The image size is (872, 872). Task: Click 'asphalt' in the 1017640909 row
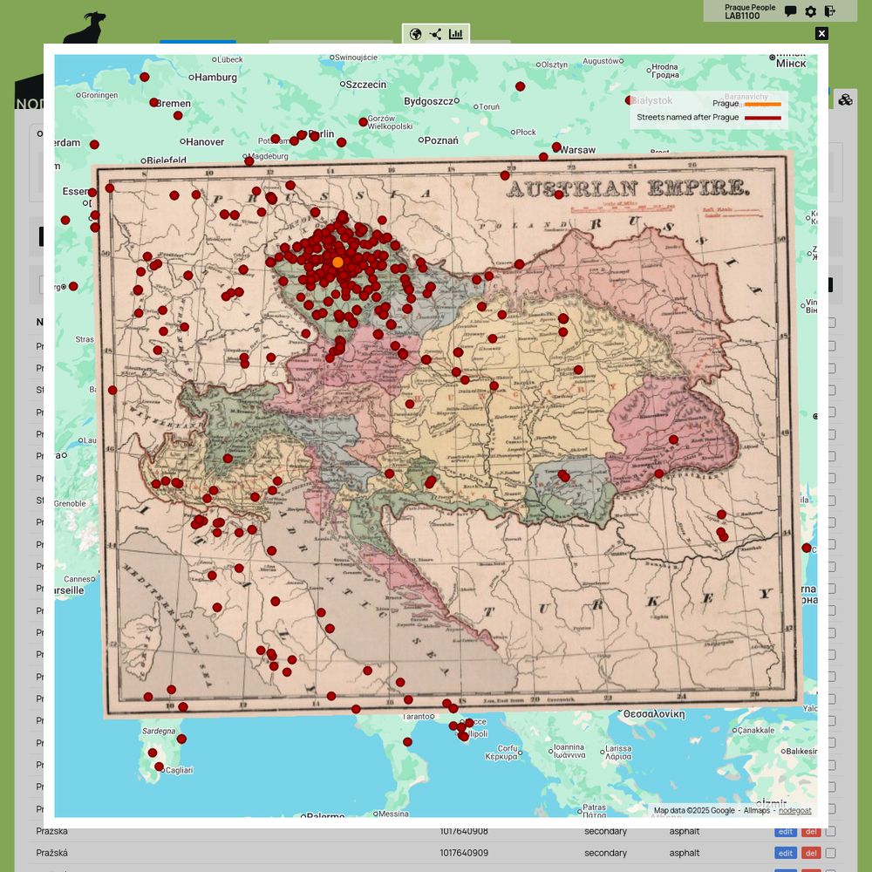pos(685,853)
